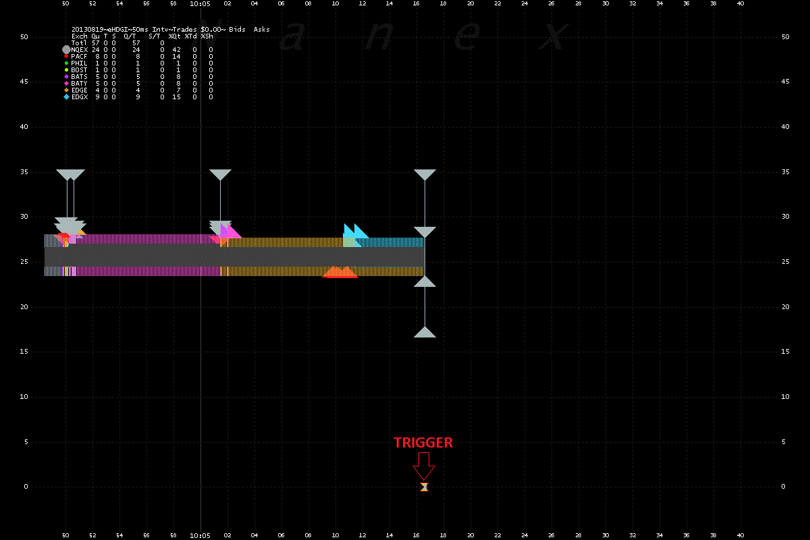The width and height of the screenshot is (810, 540).
Task: Click the gray NQEX legend circle
Action: [66, 49]
